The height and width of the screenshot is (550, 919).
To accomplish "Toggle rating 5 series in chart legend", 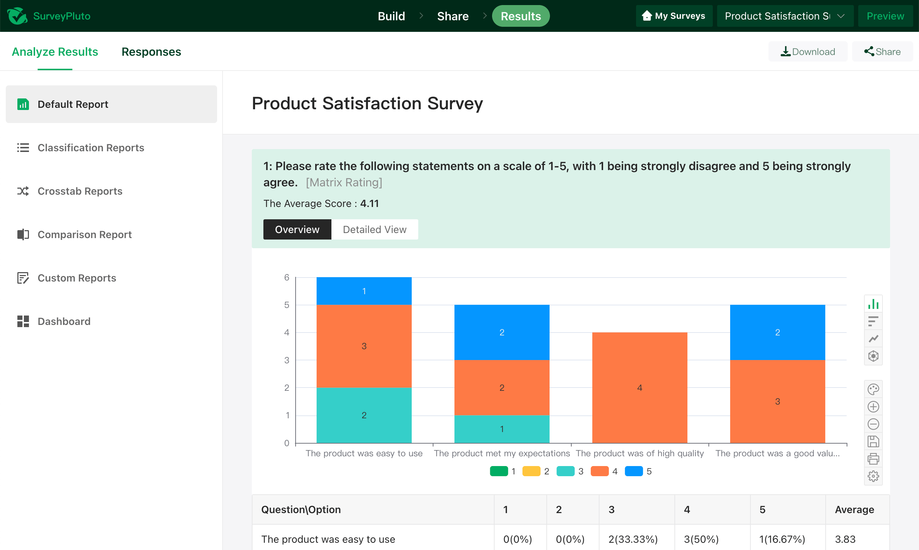I will click(x=638, y=471).
